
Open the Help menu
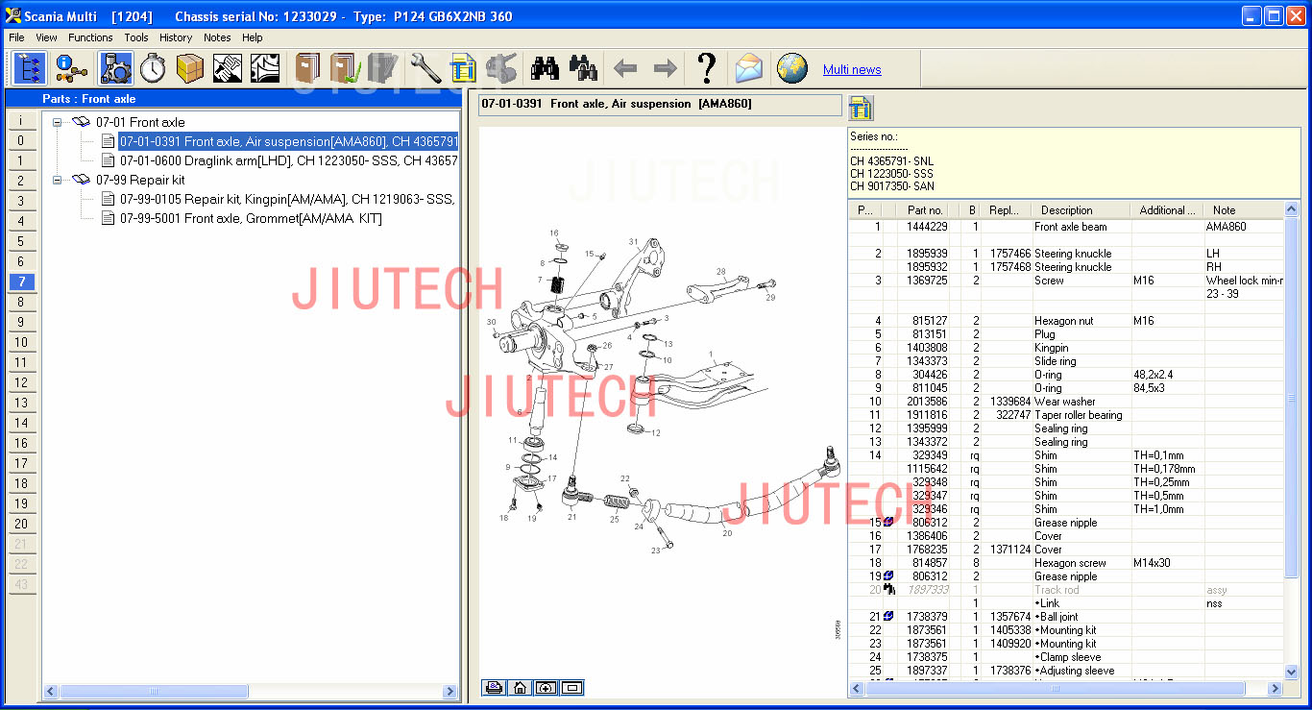click(252, 37)
